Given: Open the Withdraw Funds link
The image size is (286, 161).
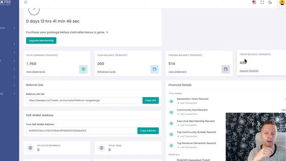Looking at the screenshot, I should [106, 72].
